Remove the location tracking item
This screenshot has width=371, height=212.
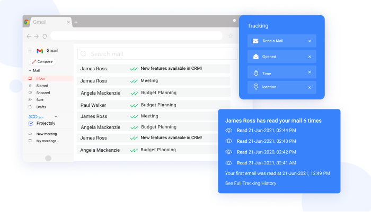point(310,88)
